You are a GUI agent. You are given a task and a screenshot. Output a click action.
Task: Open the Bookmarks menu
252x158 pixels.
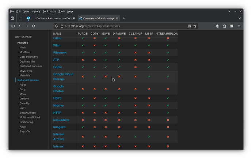coord(49,11)
